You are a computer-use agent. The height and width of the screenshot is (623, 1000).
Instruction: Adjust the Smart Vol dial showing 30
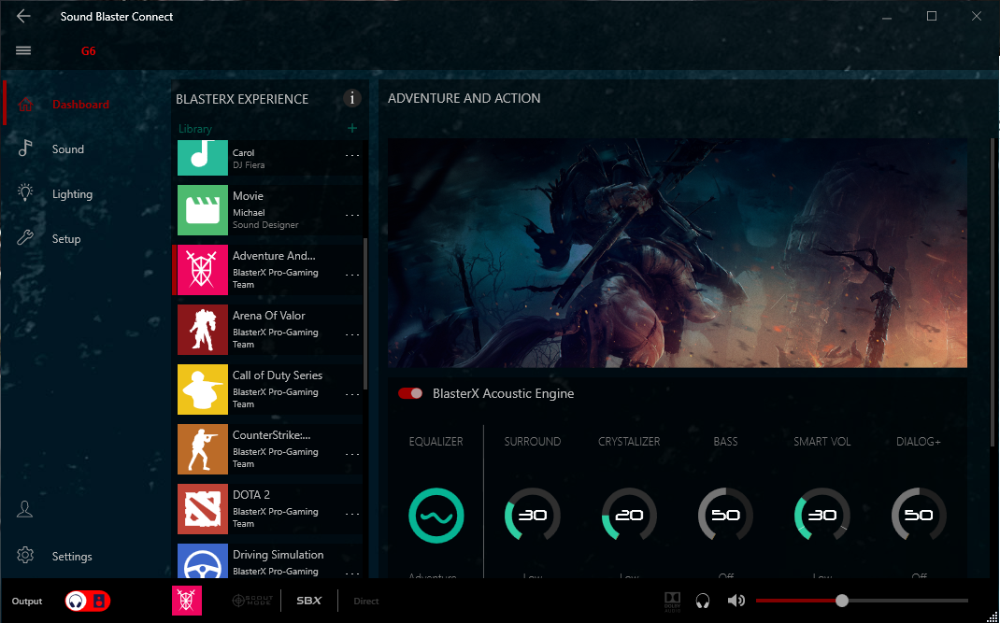click(822, 516)
